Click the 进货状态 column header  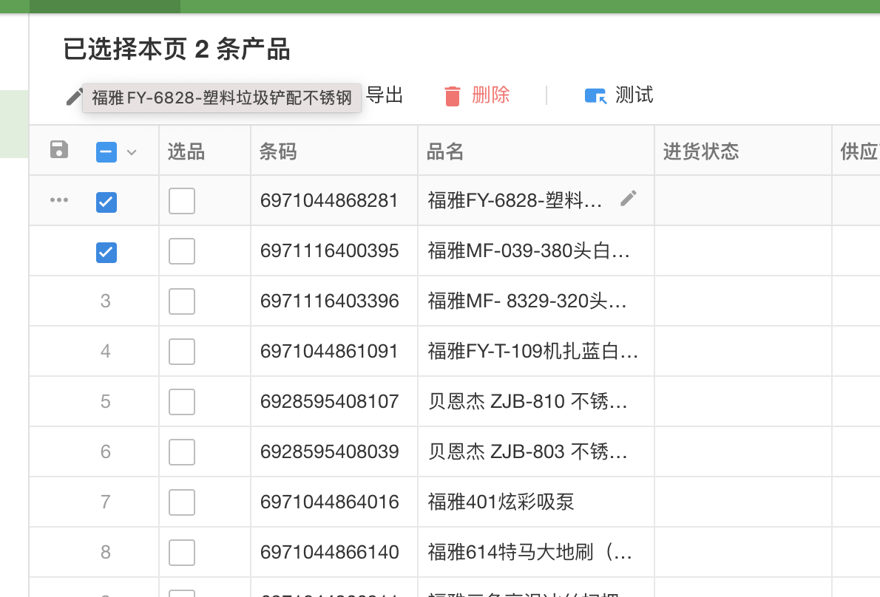700,151
